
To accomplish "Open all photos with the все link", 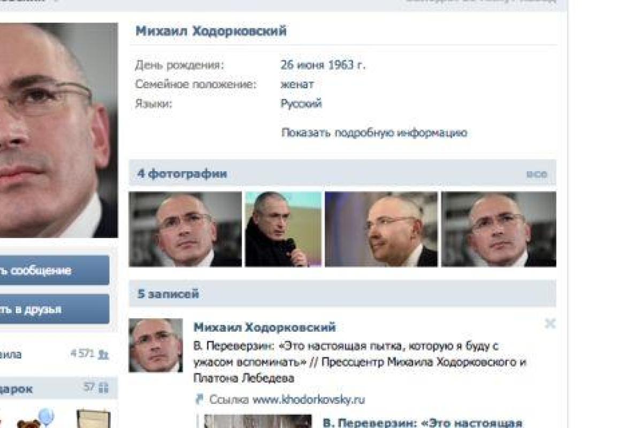I will (537, 174).
